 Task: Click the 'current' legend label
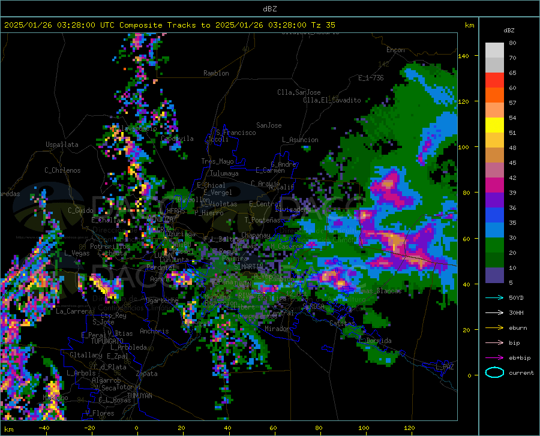click(521, 373)
